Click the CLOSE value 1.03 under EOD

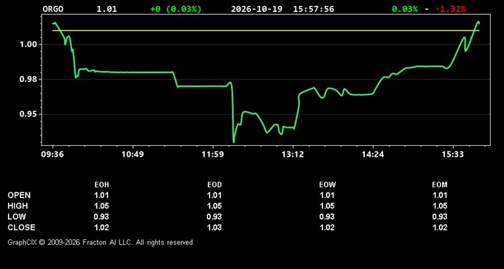(214, 227)
